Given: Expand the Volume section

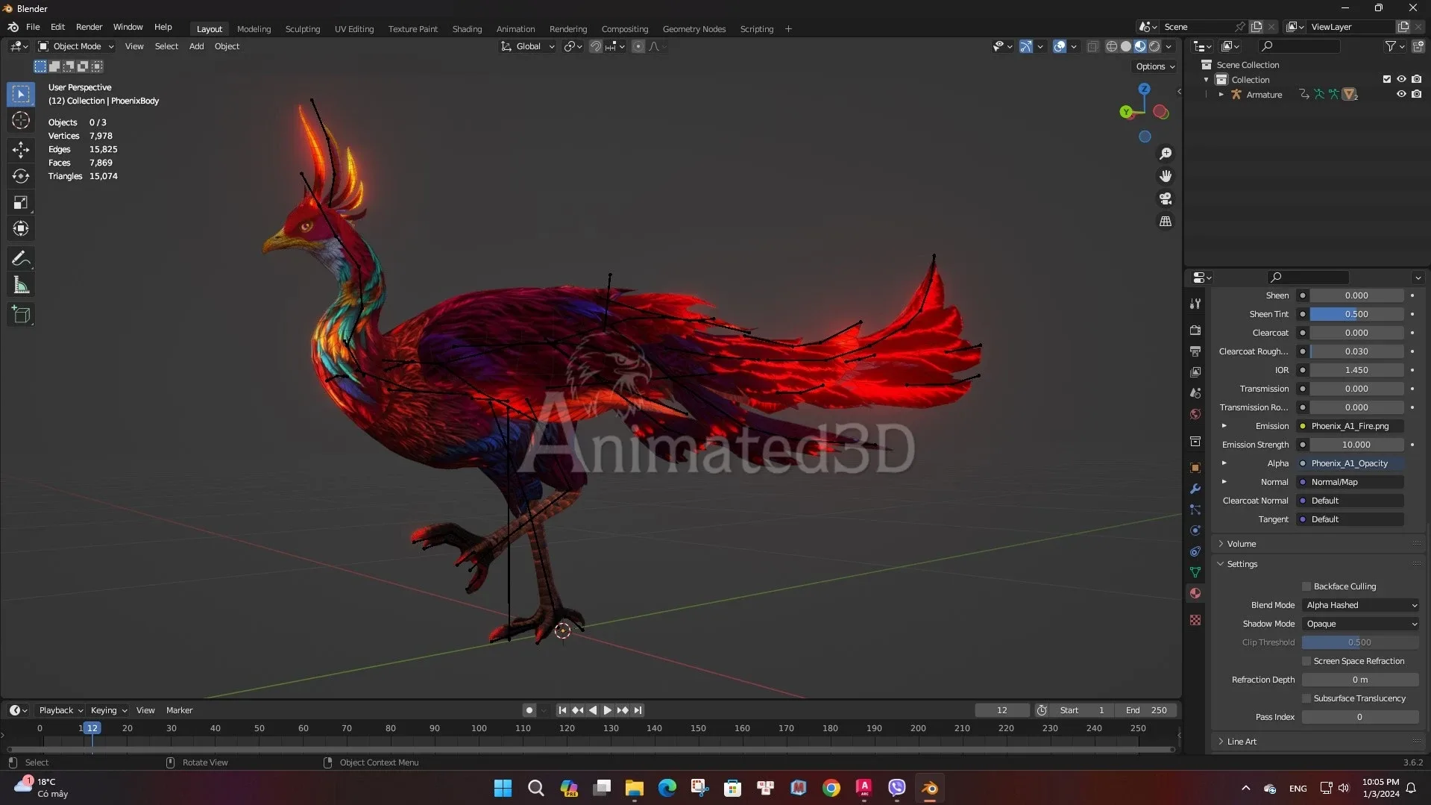Looking at the screenshot, I should pos(1221,544).
